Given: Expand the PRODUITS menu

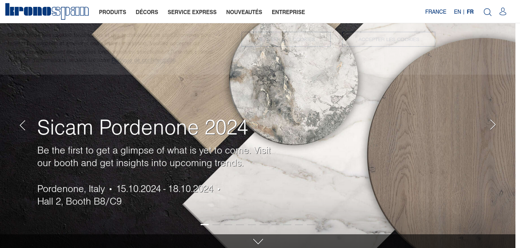Looking at the screenshot, I should (112, 12).
